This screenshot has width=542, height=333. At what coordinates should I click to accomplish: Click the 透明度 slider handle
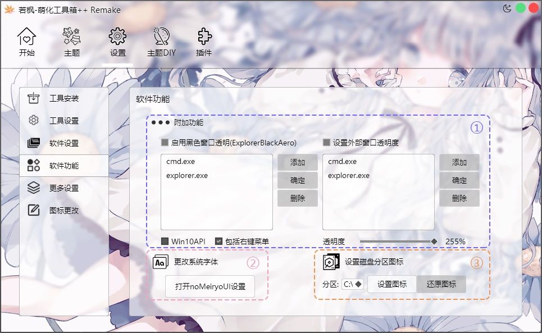point(434,241)
